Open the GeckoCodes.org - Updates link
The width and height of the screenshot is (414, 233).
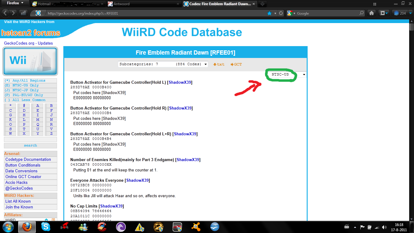click(28, 43)
